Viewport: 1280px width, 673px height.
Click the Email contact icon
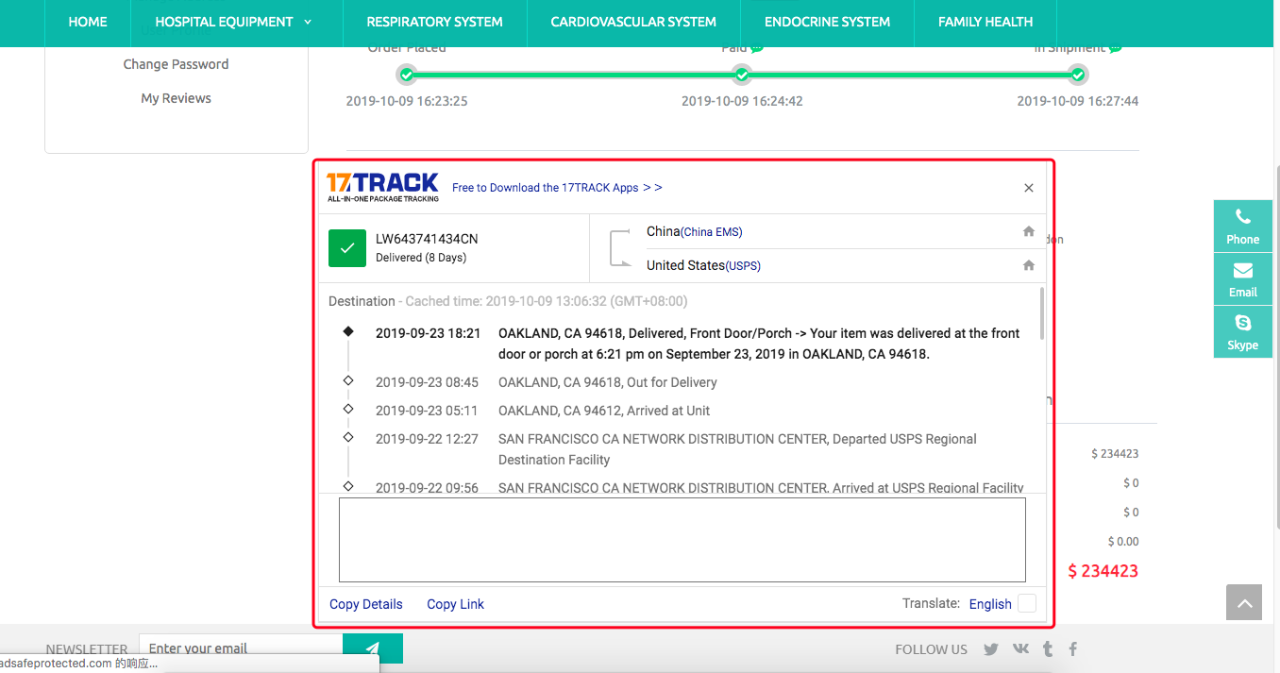click(x=1242, y=278)
